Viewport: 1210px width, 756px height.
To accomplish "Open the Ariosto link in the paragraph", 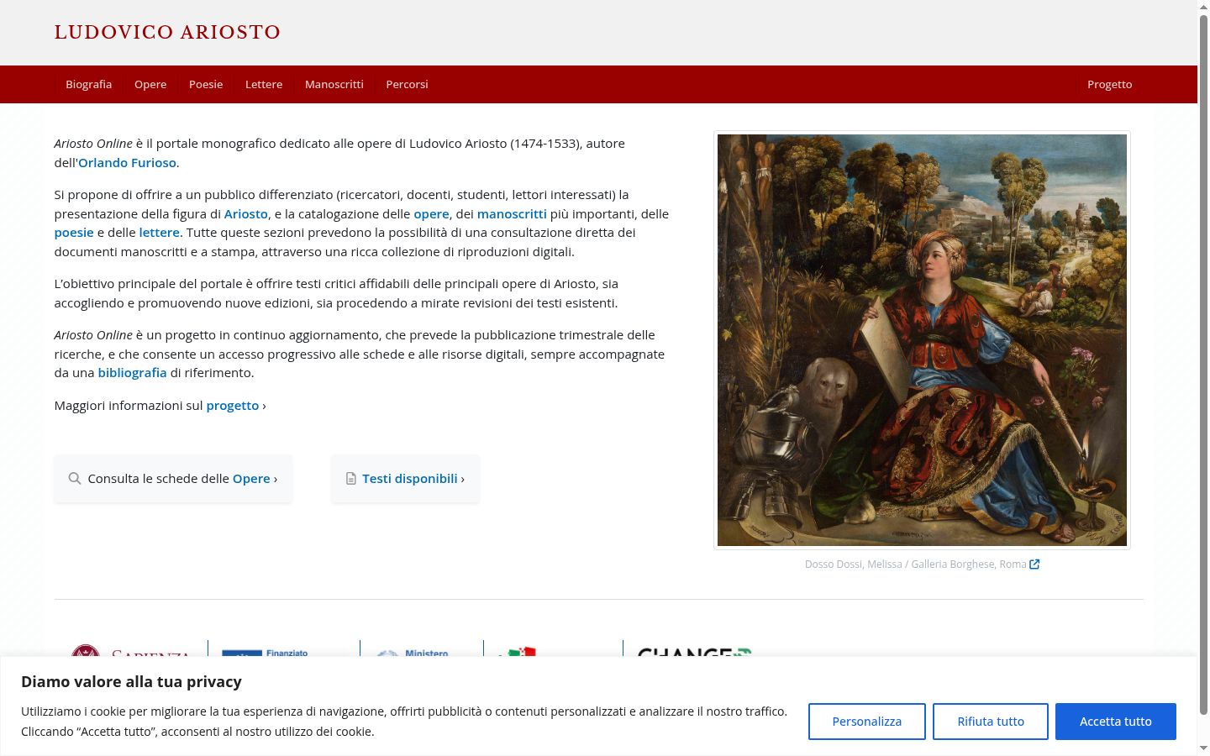I will (x=245, y=214).
